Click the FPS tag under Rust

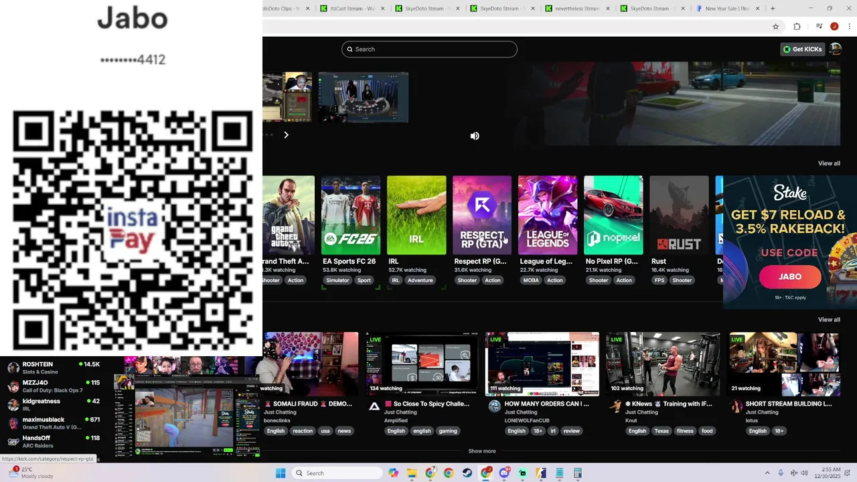coord(659,280)
